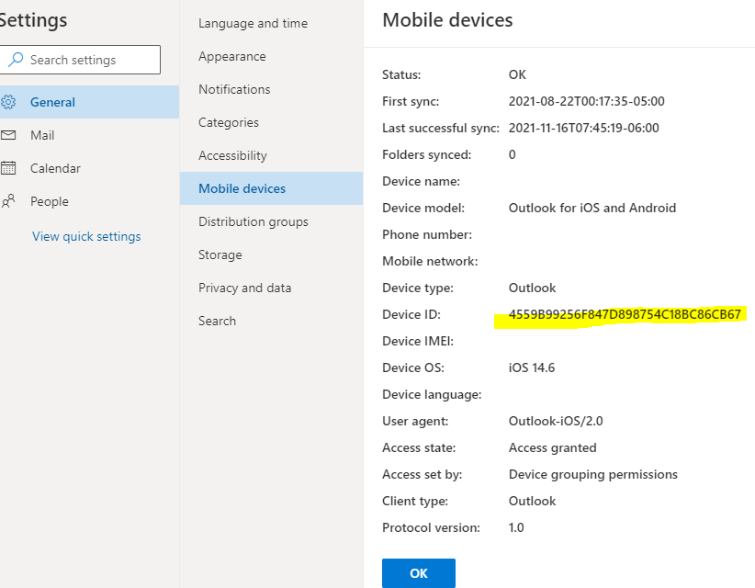Click the Mobile network: label
Image resolution: width=755 pixels, height=588 pixels.
[430, 262]
